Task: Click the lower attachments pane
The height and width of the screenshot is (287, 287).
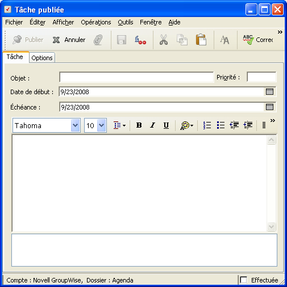Action: (x=144, y=250)
